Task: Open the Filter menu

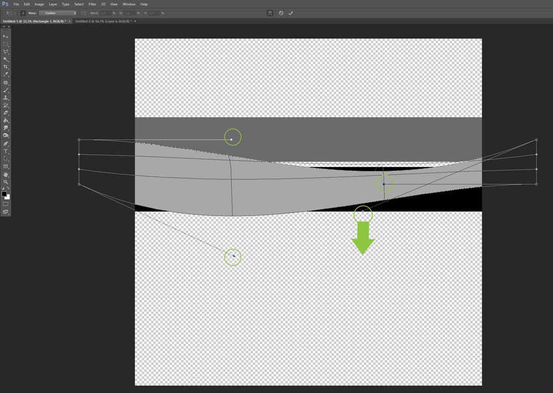Action: (x=92, y=4)
